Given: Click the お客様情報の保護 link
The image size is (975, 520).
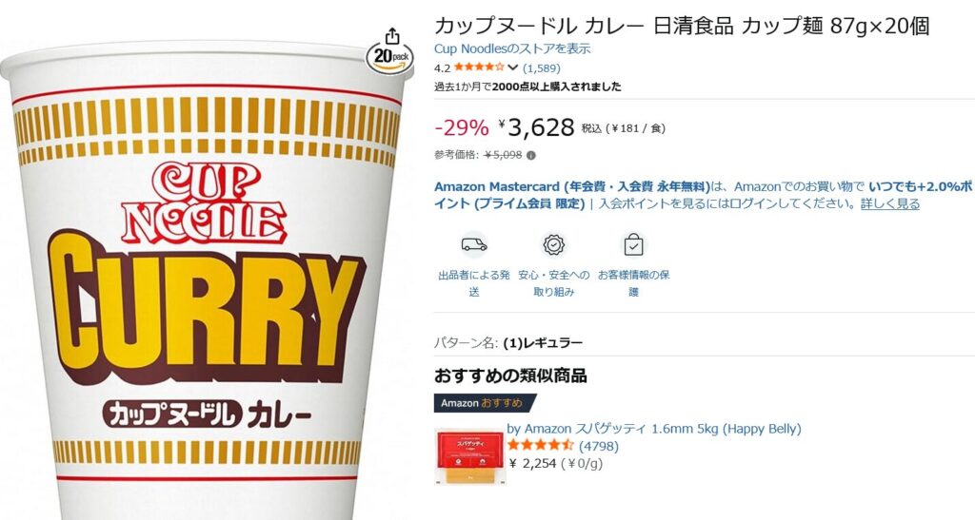Looking at the screenshot, I should [x=633, y=283].
